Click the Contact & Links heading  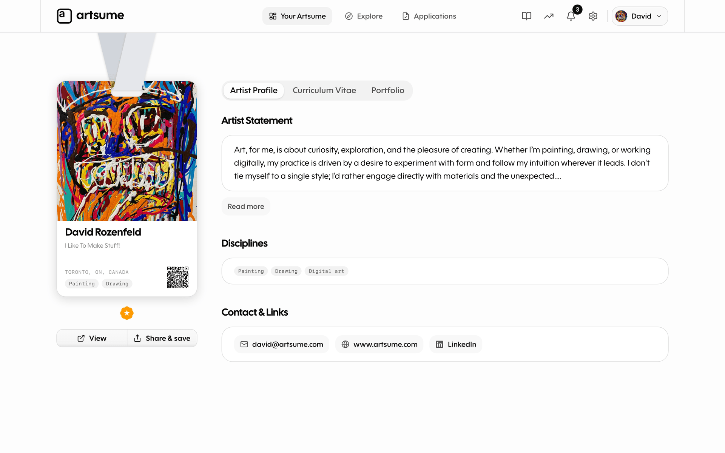coord(255,312)
